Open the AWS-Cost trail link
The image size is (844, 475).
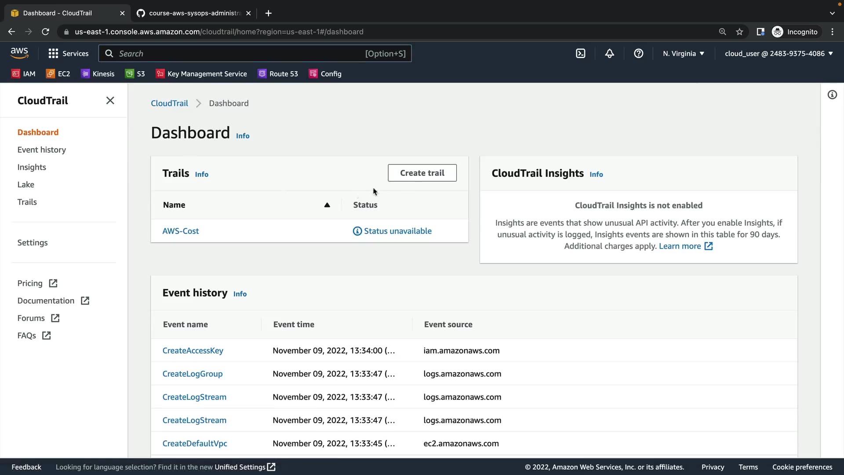pos(180,231)
